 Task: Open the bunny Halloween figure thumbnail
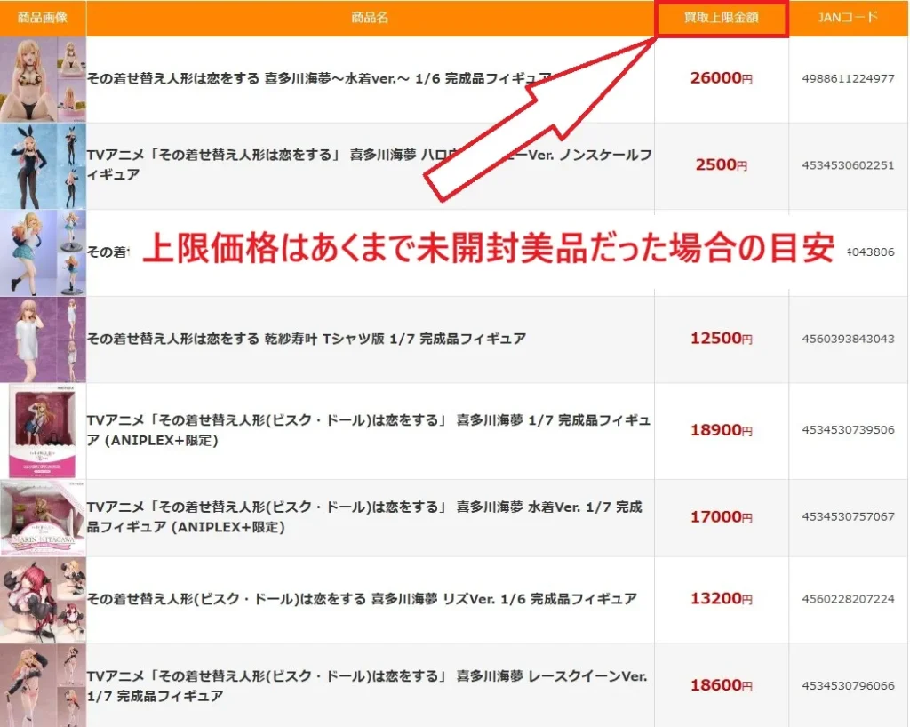point(43,166)
